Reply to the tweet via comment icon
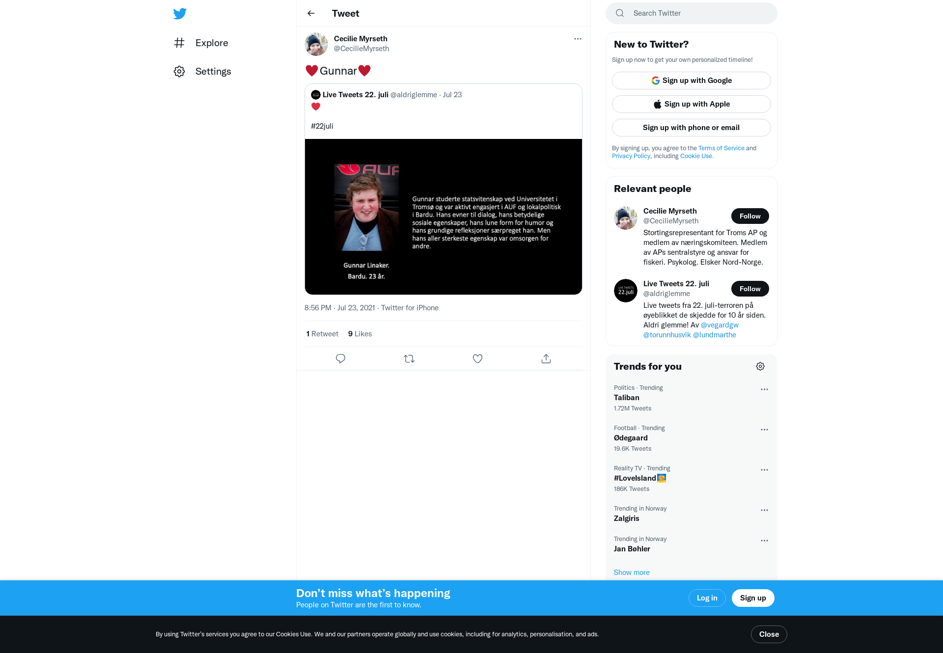The image size is (943, 653). click(x=340, y=359)
